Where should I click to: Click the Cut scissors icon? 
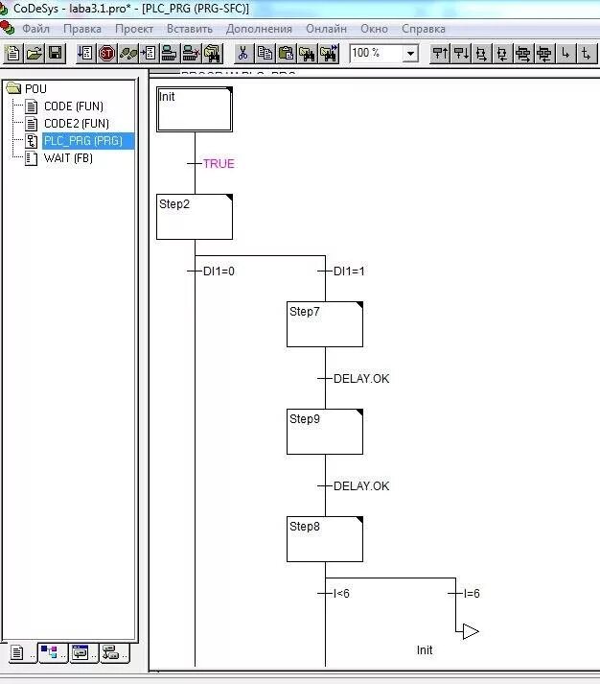click(x=243, y=53)
